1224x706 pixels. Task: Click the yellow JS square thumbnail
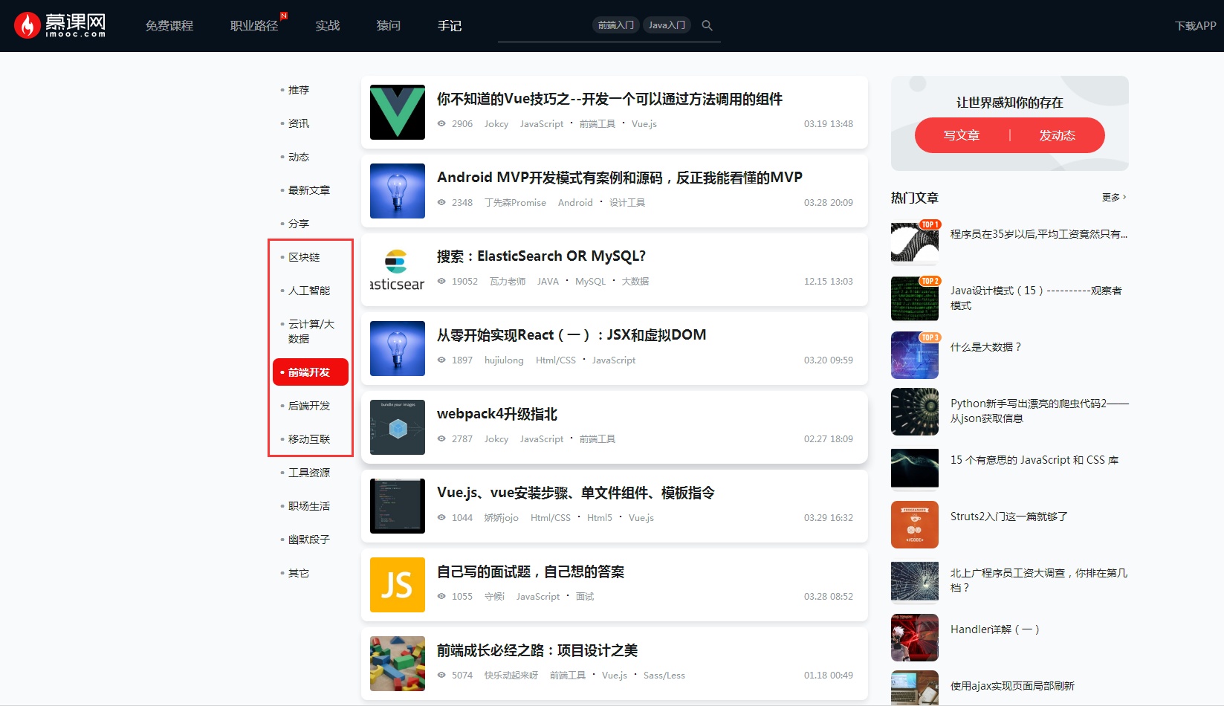click(397, 585)
